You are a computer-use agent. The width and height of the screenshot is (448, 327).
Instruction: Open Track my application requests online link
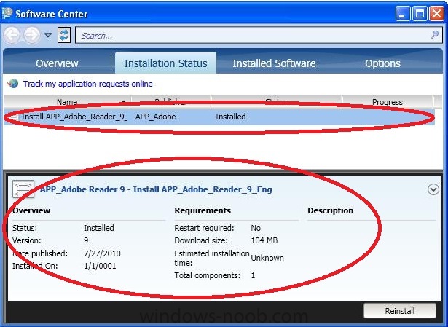pos(87,84)
